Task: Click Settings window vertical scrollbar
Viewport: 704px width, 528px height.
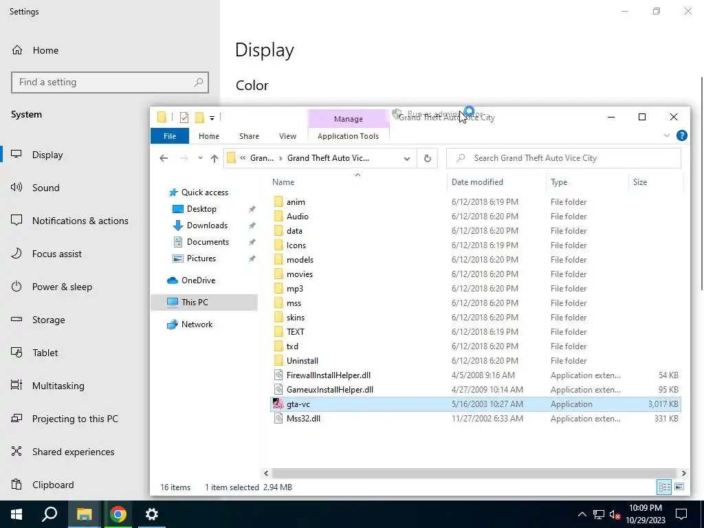Action: [x=701, y=184]
